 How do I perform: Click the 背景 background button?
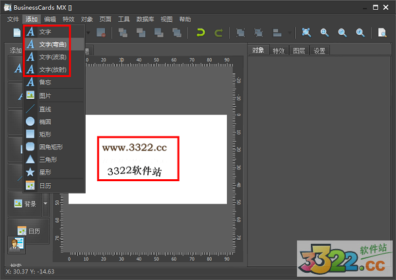pyautogui.click(x=25, y=204)
